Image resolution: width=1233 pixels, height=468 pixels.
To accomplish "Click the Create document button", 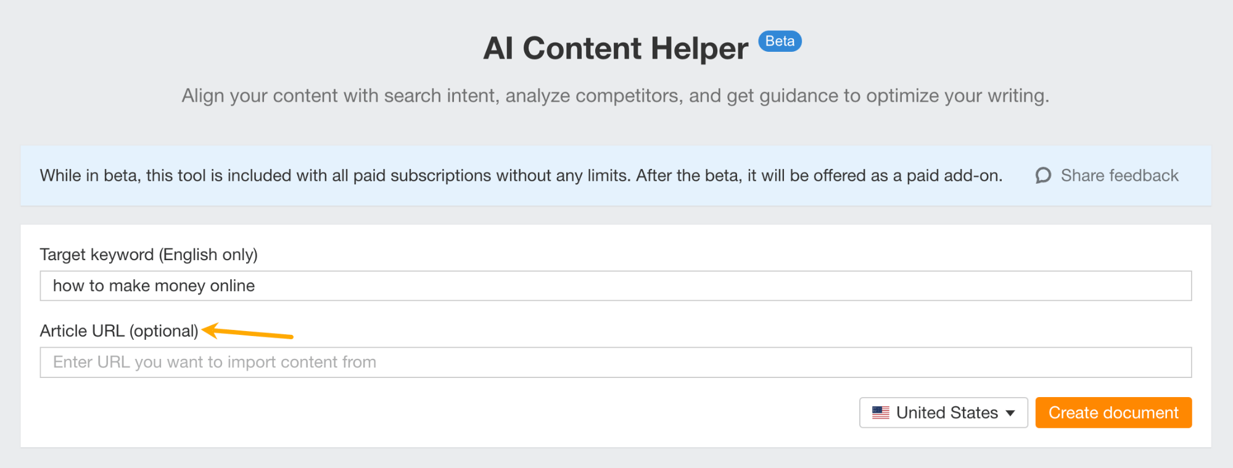I will click(x=1113, y=413).
